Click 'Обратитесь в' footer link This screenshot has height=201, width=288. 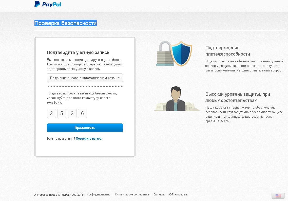(178, 194)
